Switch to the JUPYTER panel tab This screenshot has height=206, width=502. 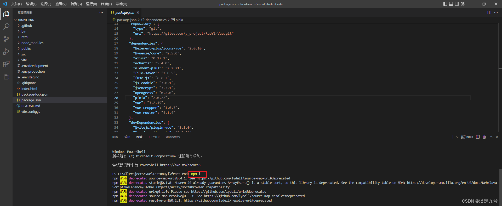pos(154,137)
